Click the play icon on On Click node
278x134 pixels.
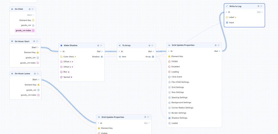(12, 9)
